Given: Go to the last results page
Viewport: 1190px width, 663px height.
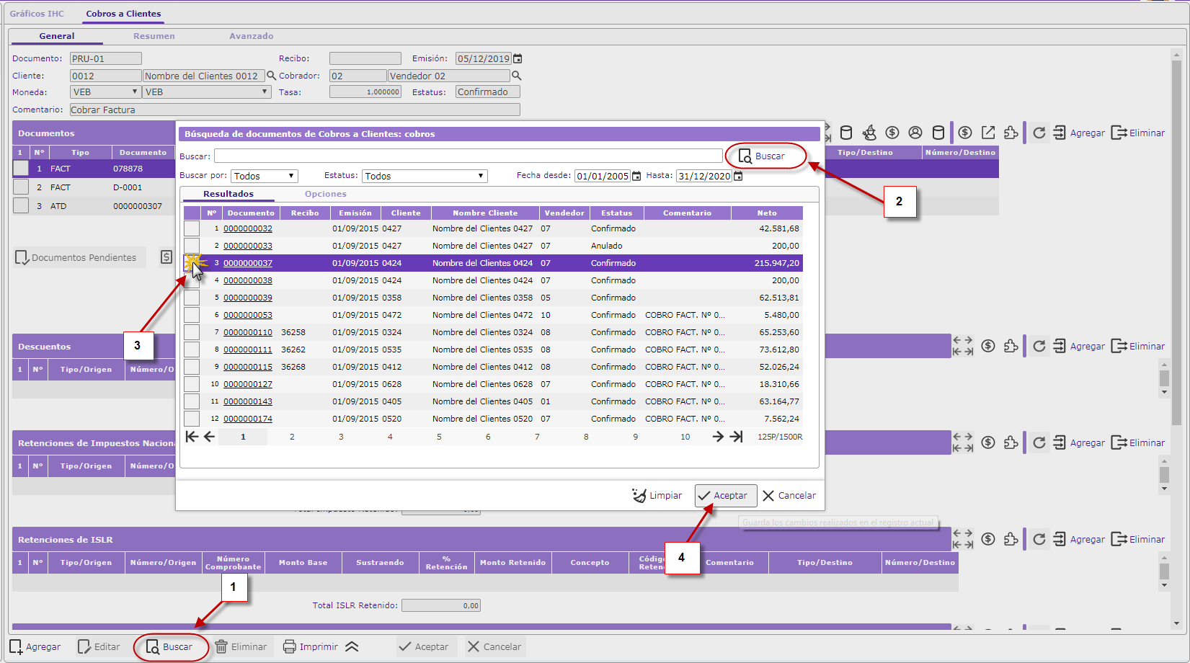Looking at the screenshot, I should [736, 437].
